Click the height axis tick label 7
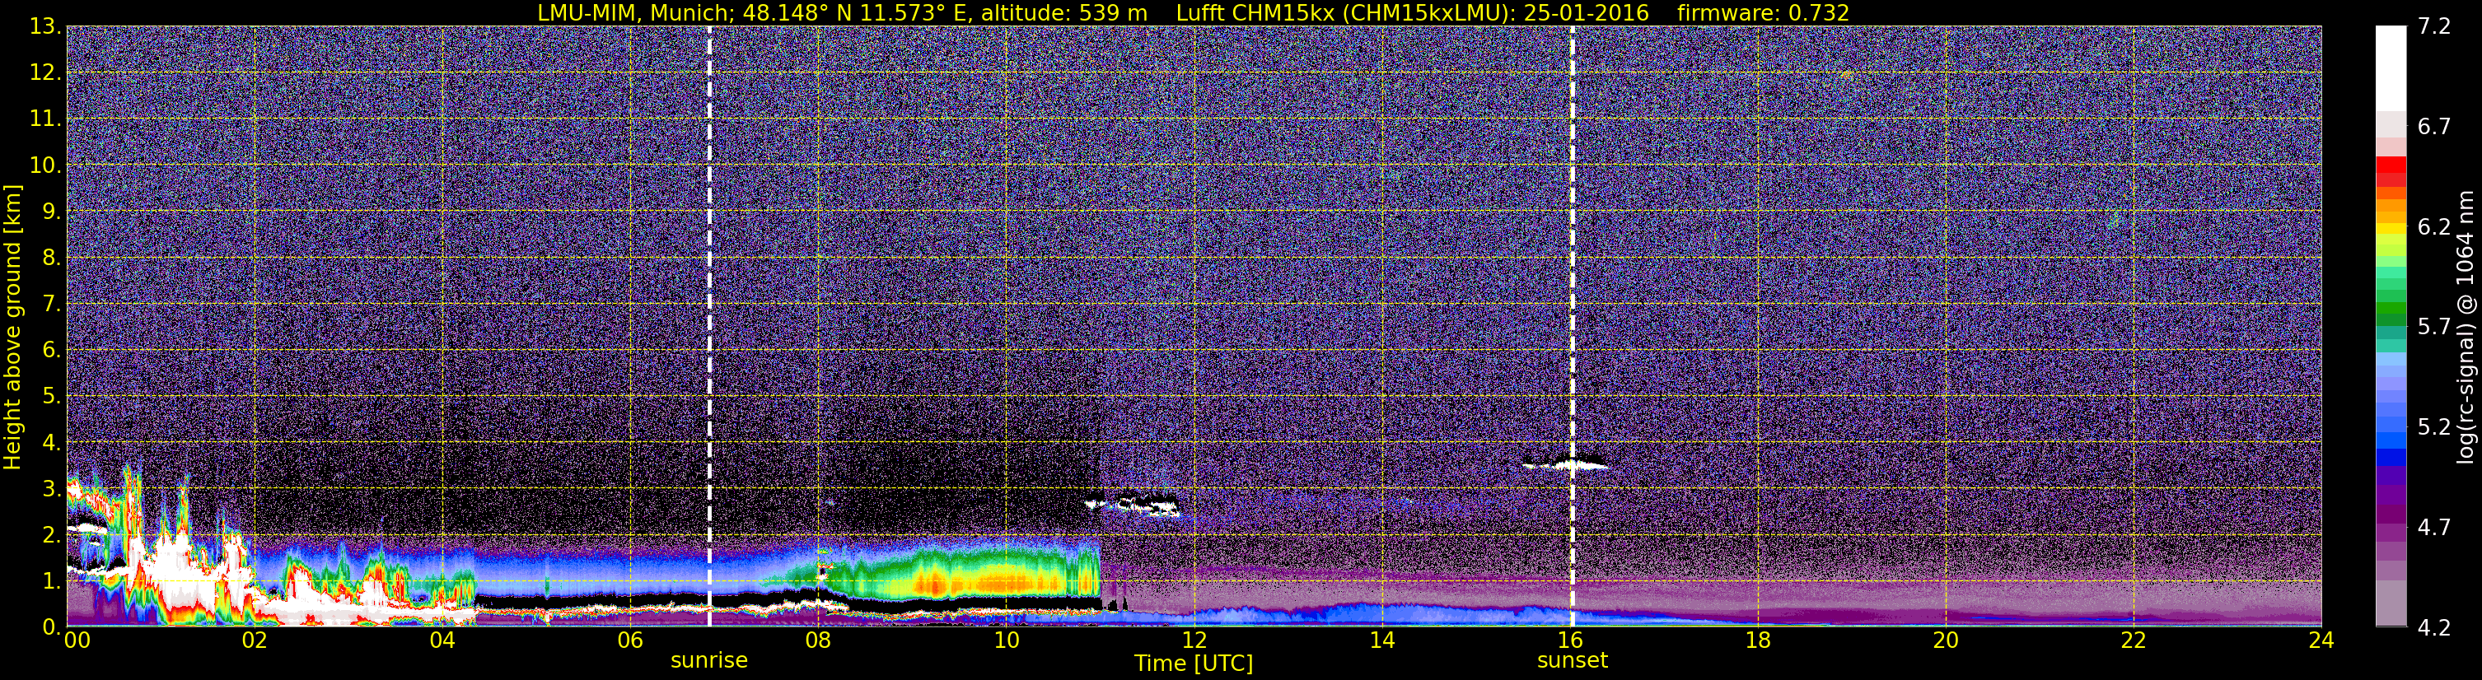Viewport: 2482px width, 680px height. (50, 304)
